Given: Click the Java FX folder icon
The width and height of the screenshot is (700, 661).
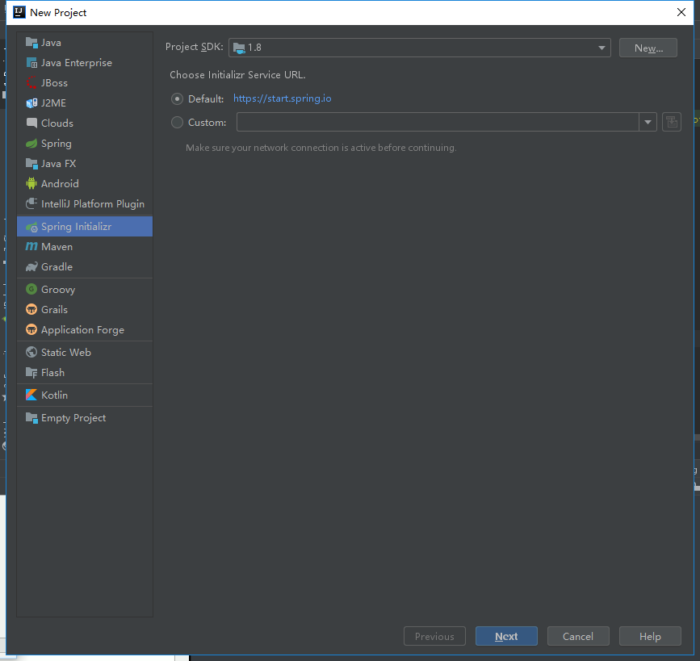Looking at the screenshot, I should click(x=31, y=164).
